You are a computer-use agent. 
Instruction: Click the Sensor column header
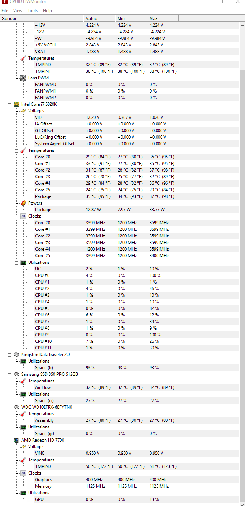pyautogui.click(x=42, y=18)
